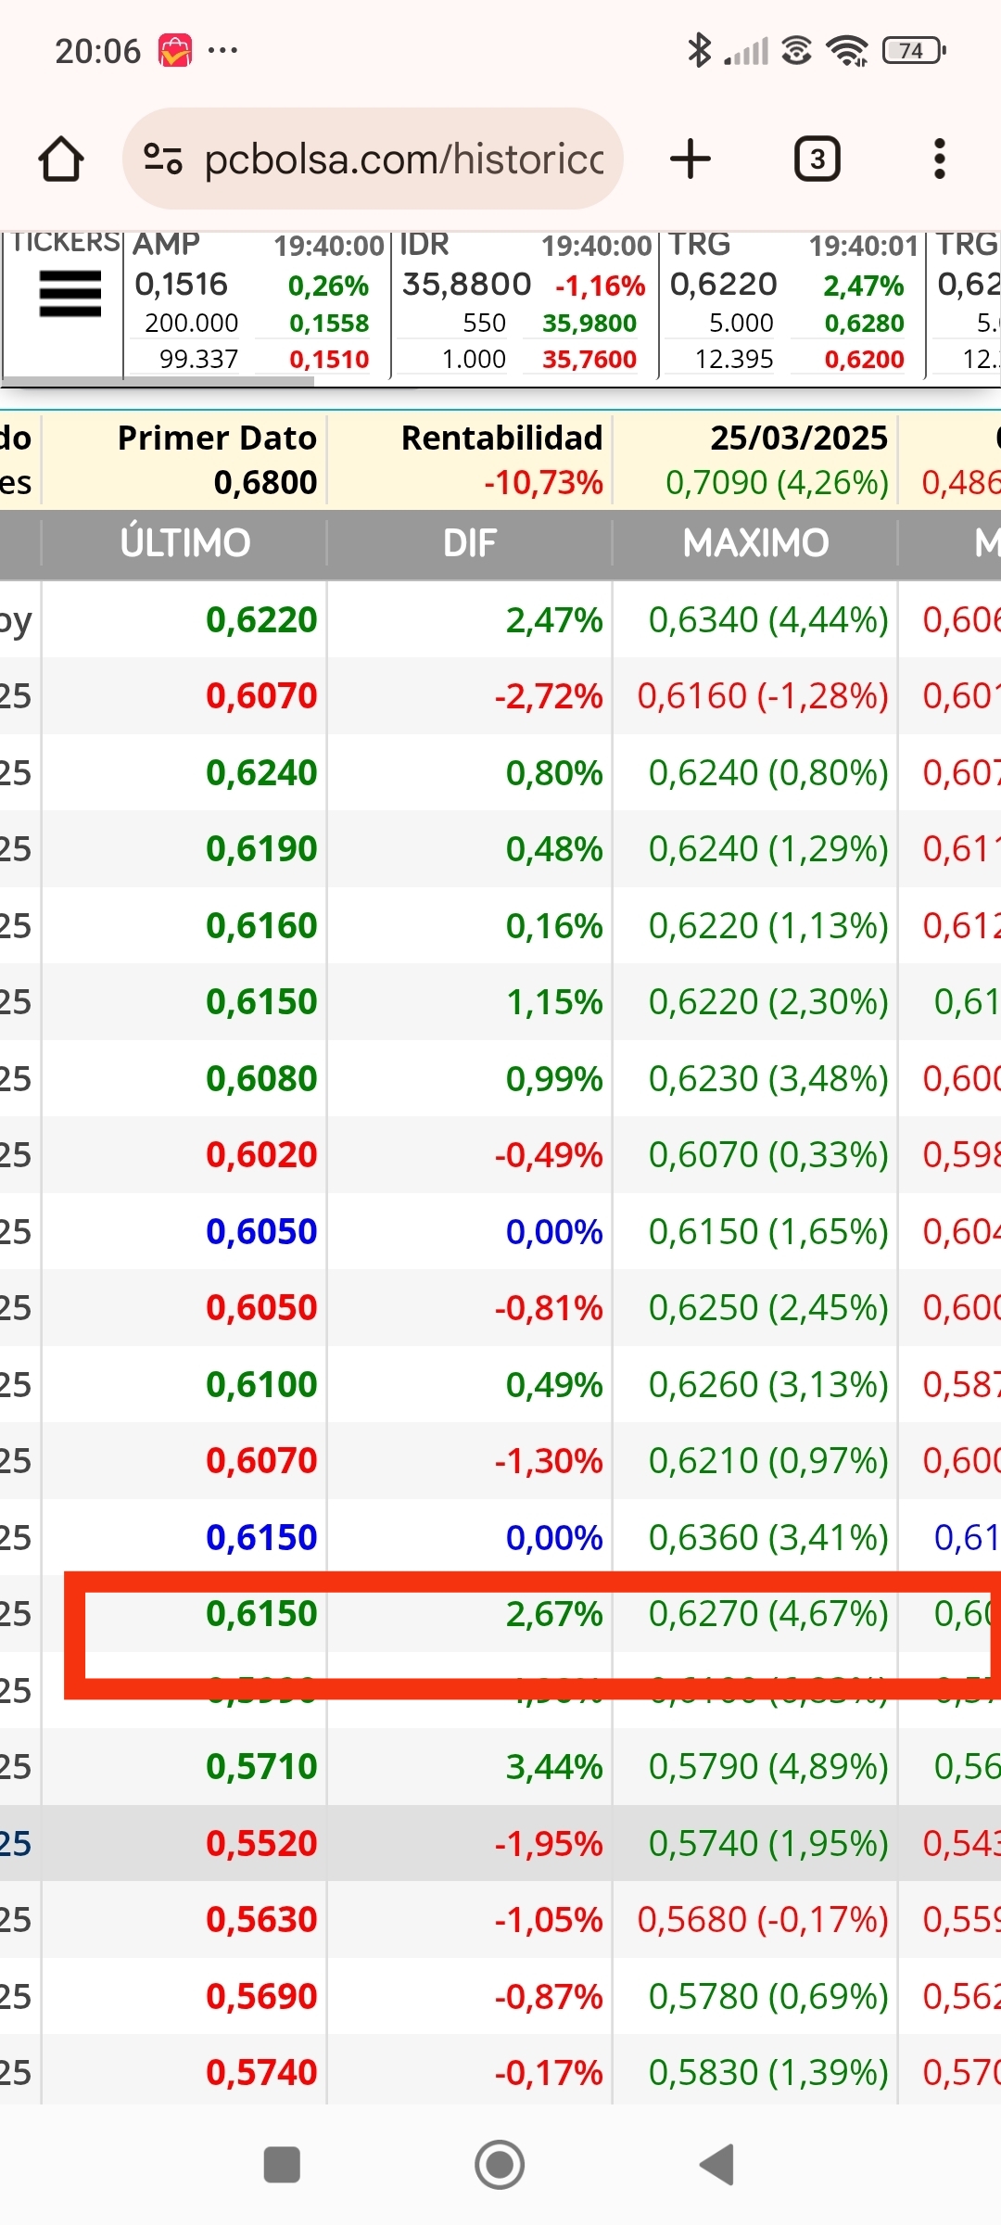
Task: Click DIF value 2,67%
Action: (554, 1614)
